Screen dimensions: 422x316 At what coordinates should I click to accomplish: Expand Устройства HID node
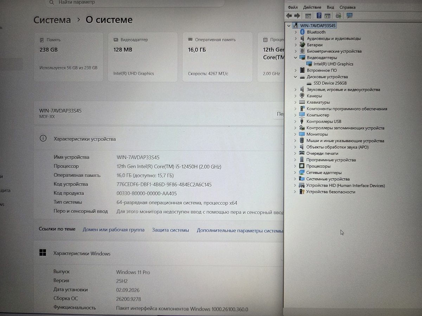(x=295, y=185)
